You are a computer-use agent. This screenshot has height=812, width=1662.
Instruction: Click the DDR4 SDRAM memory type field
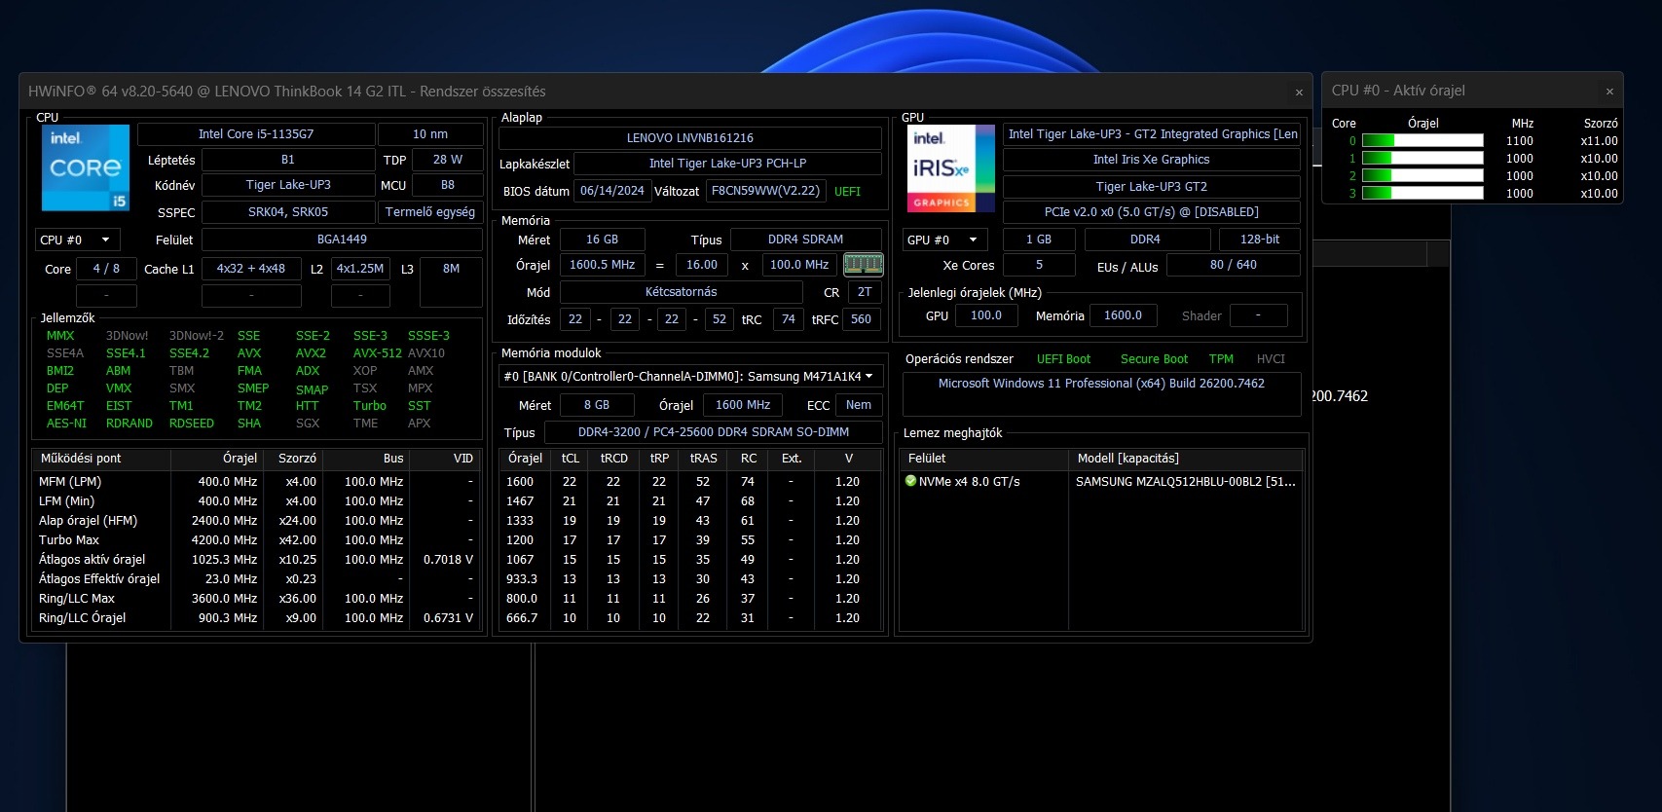805,240
